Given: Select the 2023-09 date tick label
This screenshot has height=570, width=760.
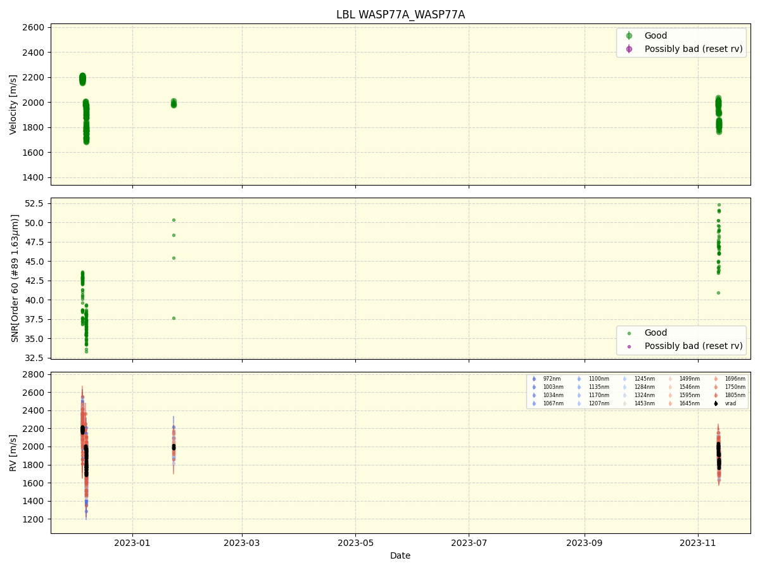Looking at the screenshot, I should tap(585, 542).
